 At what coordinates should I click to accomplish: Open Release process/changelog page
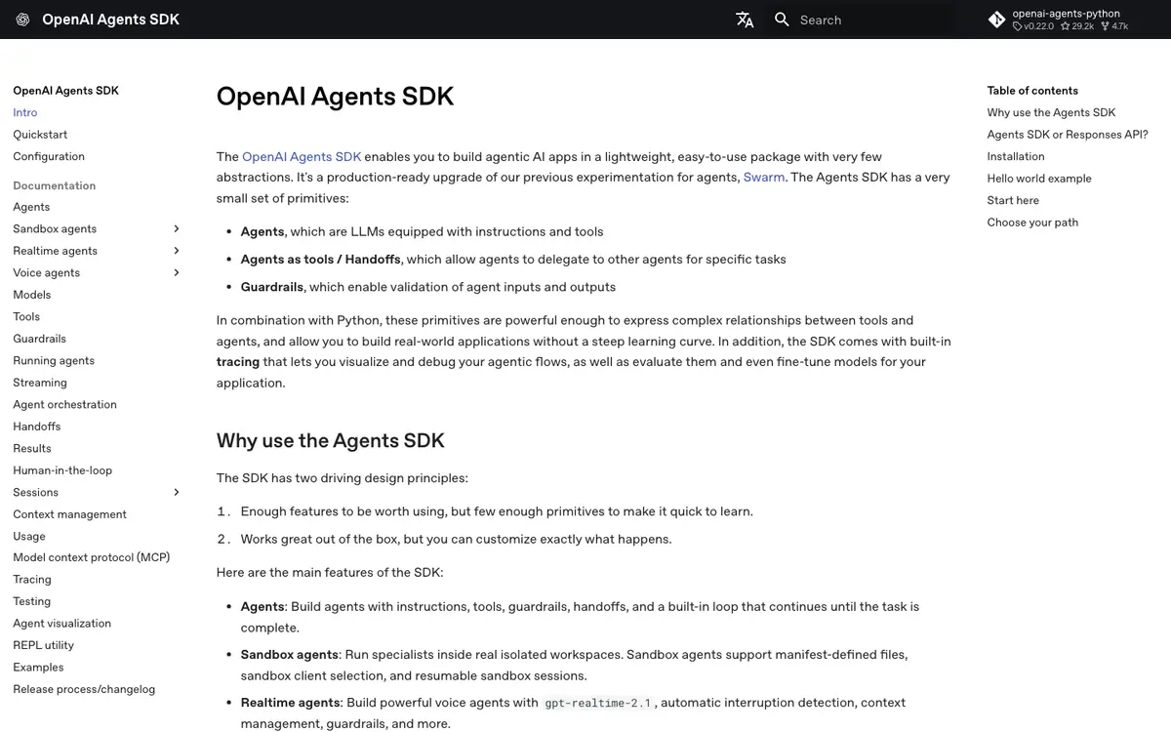[84, 689]
